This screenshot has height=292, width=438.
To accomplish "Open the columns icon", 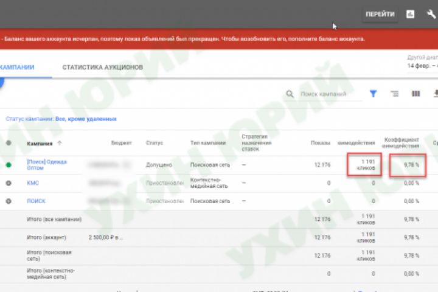I will coord(416,94).
